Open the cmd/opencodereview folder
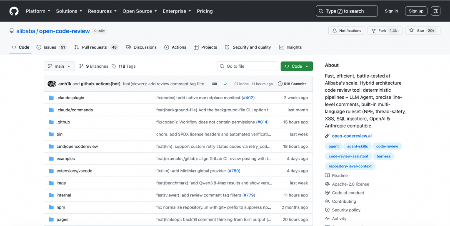The height and width of the screenshot is (226, 450). [77, 147]
